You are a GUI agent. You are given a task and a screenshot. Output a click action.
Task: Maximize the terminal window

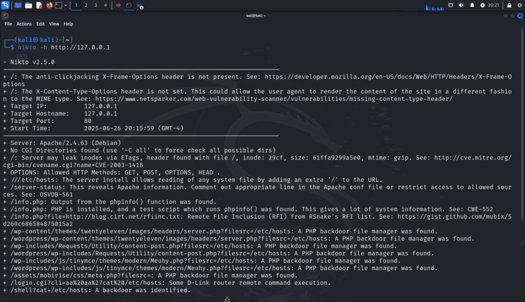point(513,15)
